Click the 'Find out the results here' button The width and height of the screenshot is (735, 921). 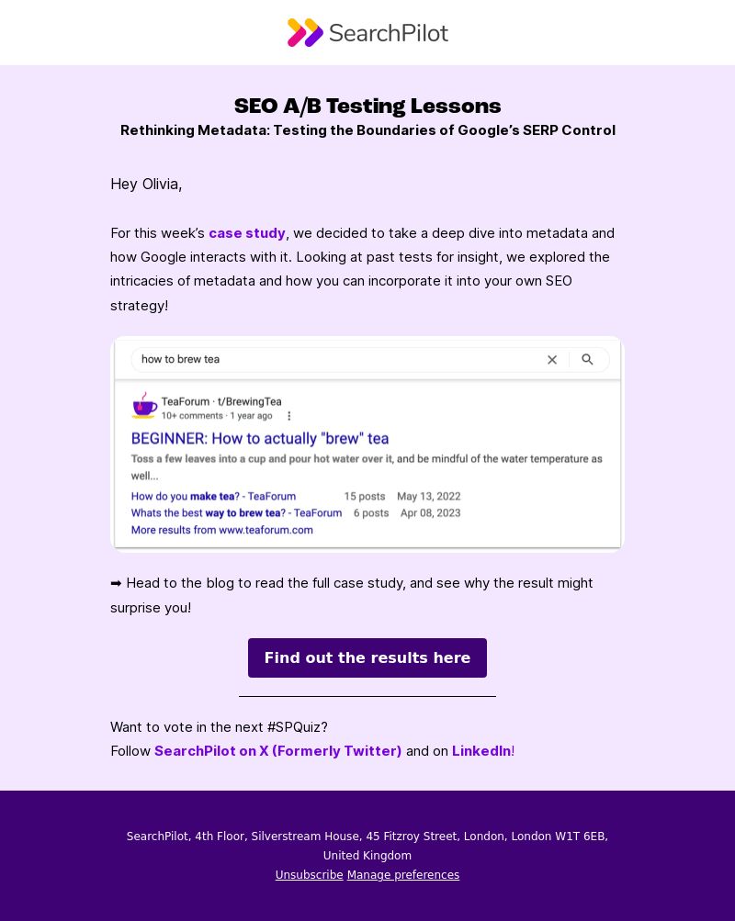[367, 657]
